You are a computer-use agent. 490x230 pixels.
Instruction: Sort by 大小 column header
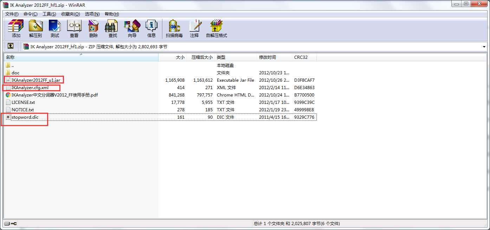tap(172, 57)
